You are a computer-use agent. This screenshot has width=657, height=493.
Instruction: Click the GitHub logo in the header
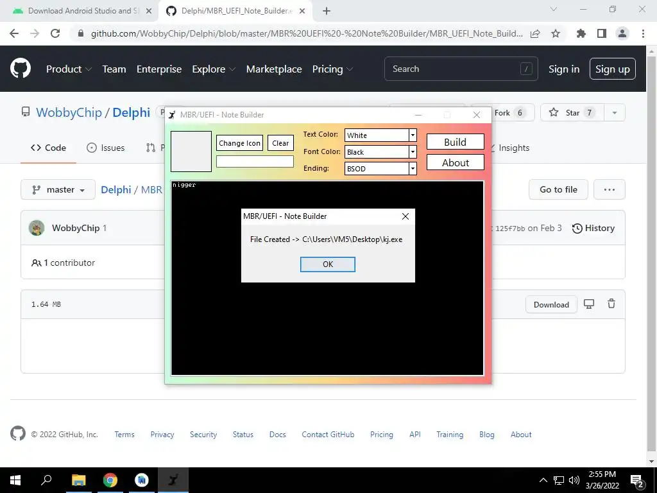click(20, 69)
